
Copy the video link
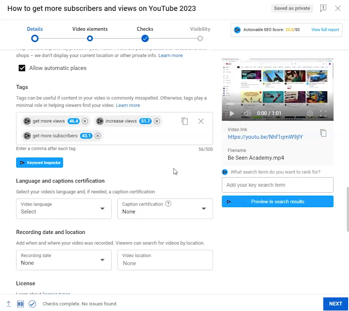point(323,133)
